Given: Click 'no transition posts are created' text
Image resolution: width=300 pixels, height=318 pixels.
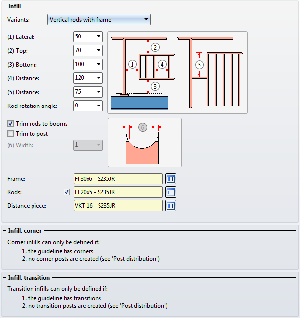Looking at the screenshot, I should [67, 306].
